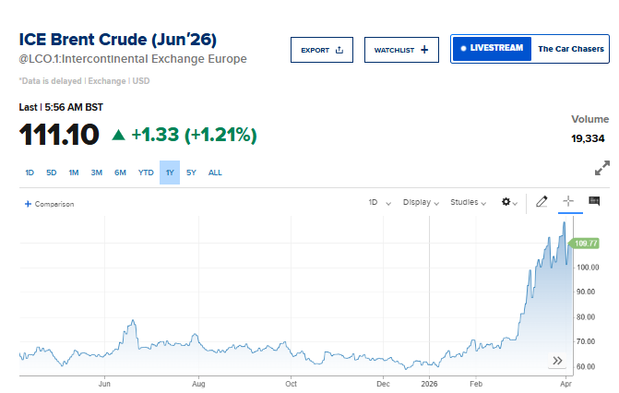The width and height of the screenshot is (619, 393).
Task: Expand the chart to fullscreen
Action: (x=601, y=168)
